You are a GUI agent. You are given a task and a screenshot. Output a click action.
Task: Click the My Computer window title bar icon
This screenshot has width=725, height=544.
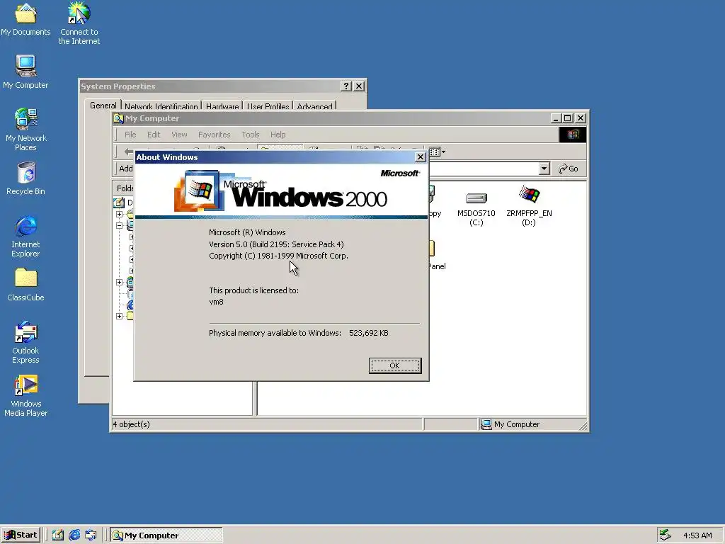click(118, 118)
